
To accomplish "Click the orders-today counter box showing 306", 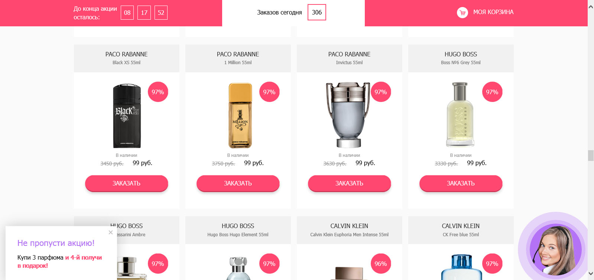I will click(x=317, y=12).
